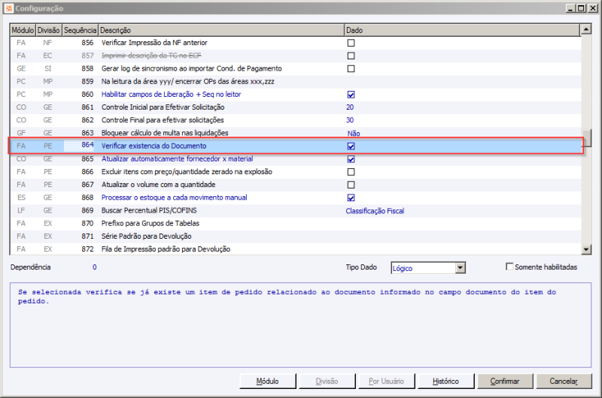Click the scrollbar up arrow

tap(586, 29)
